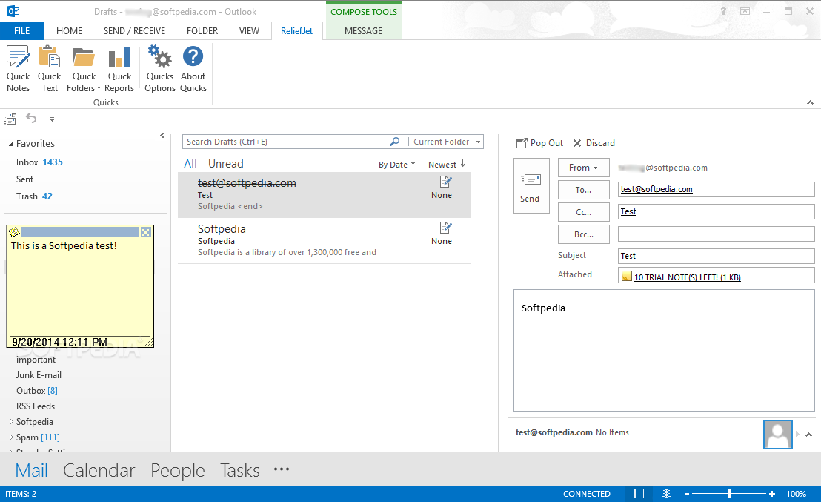
Task: Switch to People navigation
Action: pos(178,470)
